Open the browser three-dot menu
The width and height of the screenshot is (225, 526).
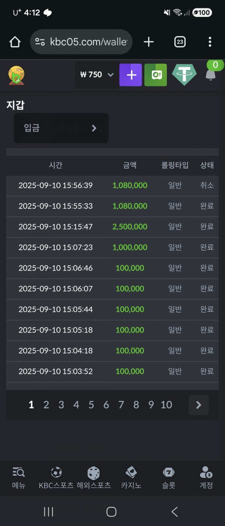point(210,42)
